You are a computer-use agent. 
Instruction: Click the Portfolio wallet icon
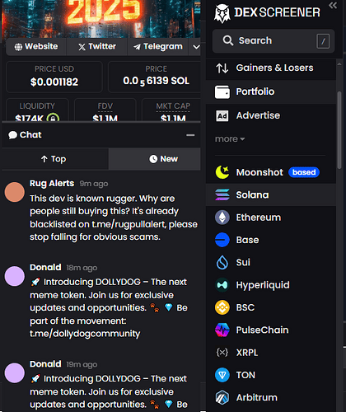pyautogui.click(x=222, y=91)
